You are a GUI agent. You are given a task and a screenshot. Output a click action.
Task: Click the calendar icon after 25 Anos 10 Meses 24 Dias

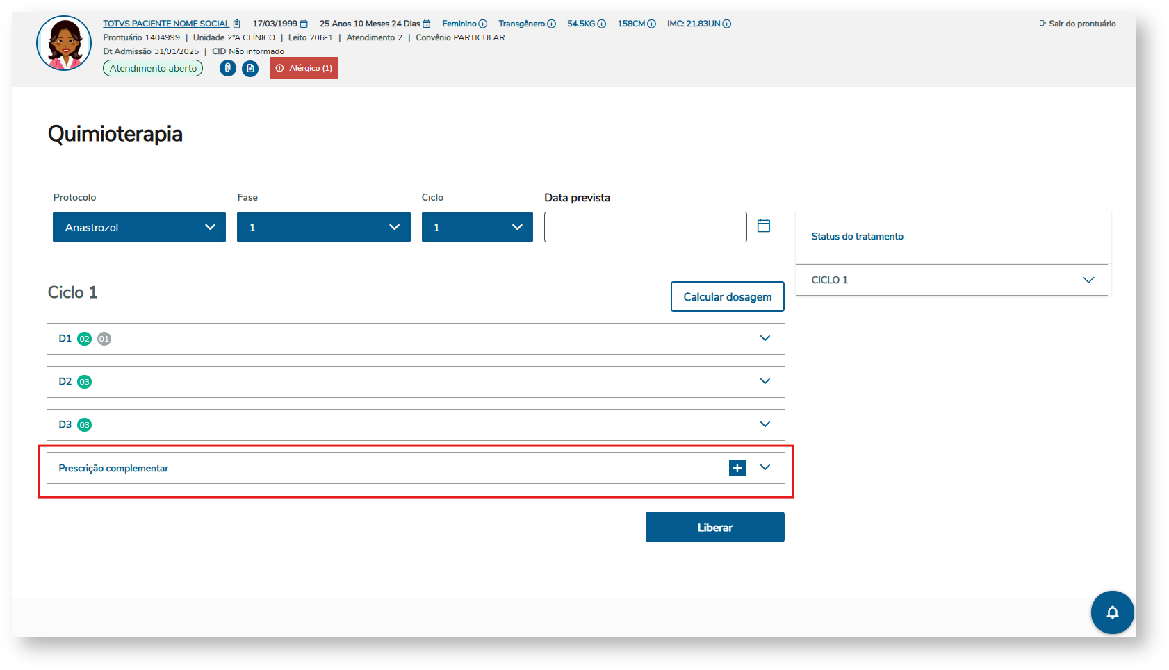point(427,24)
